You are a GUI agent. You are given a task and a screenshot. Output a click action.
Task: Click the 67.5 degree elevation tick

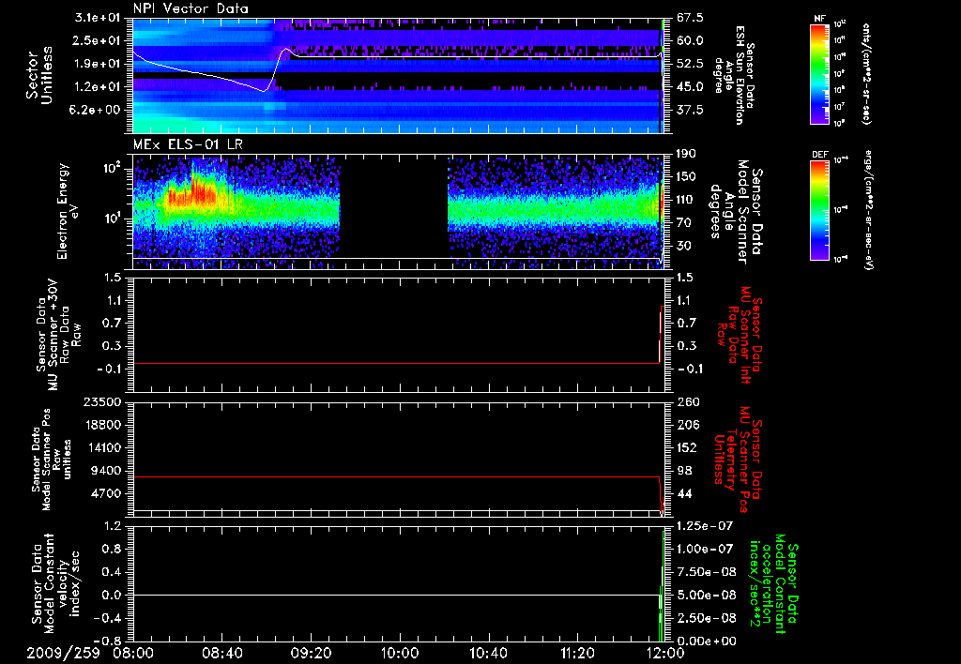[x=690, y=18]
